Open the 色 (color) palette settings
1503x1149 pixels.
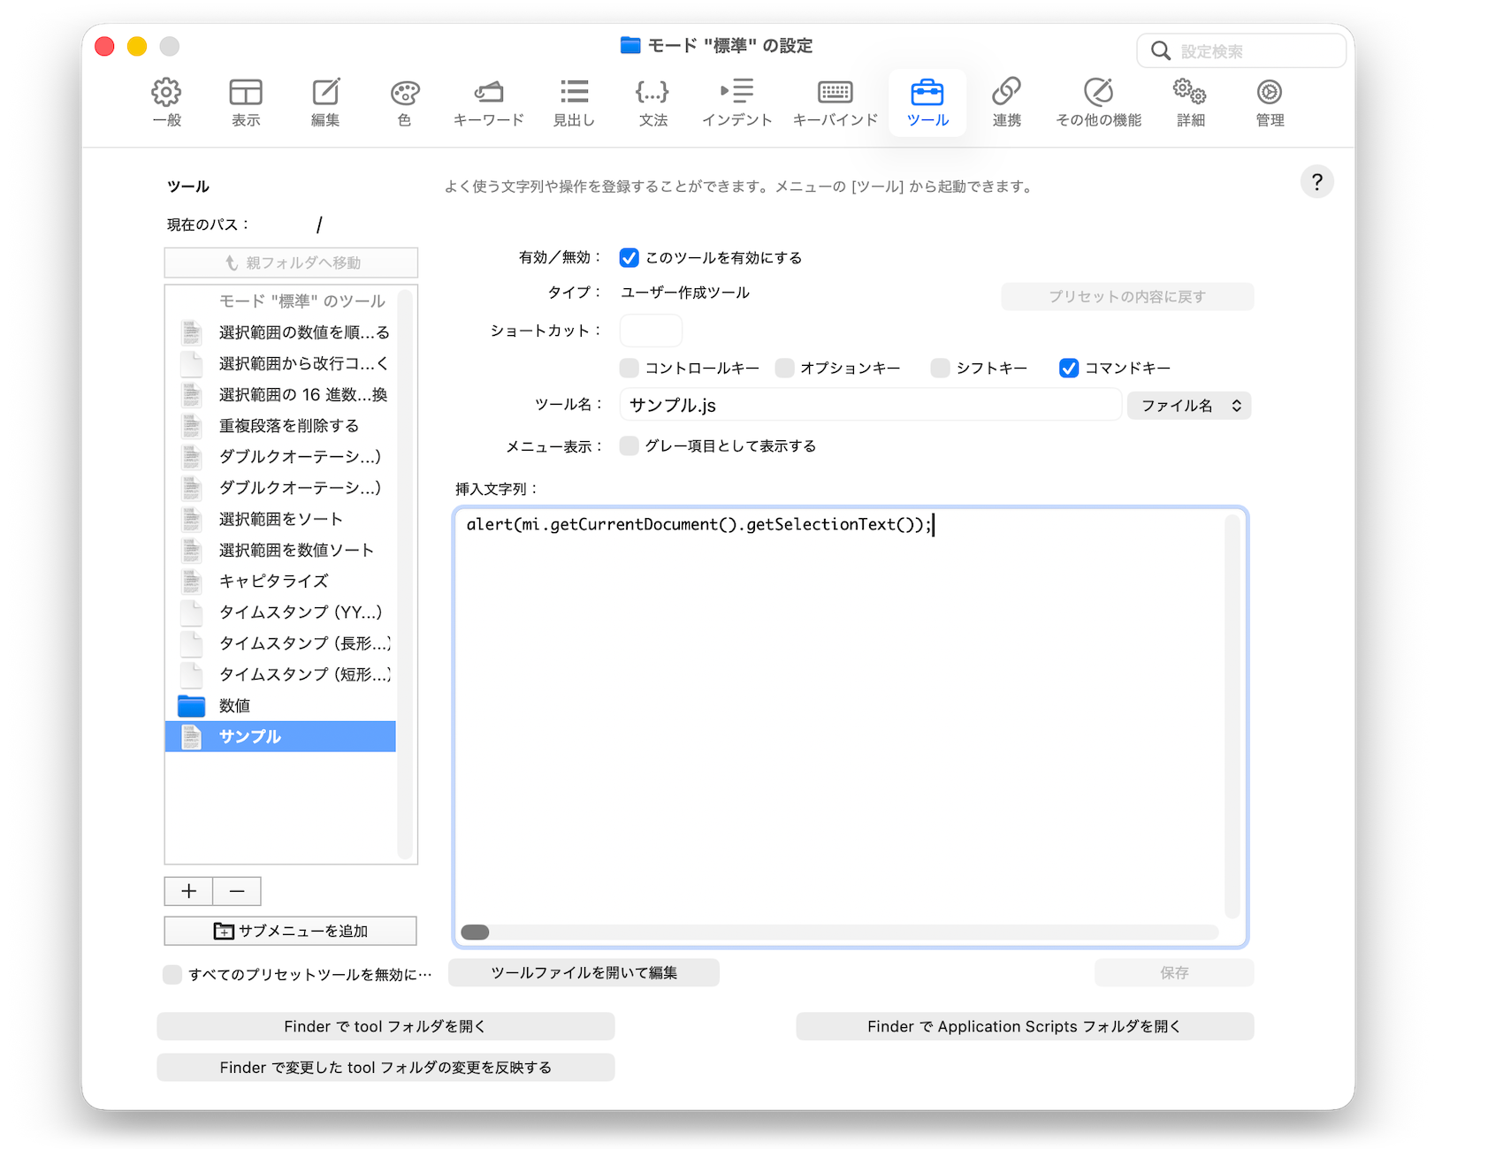[404, 103]
